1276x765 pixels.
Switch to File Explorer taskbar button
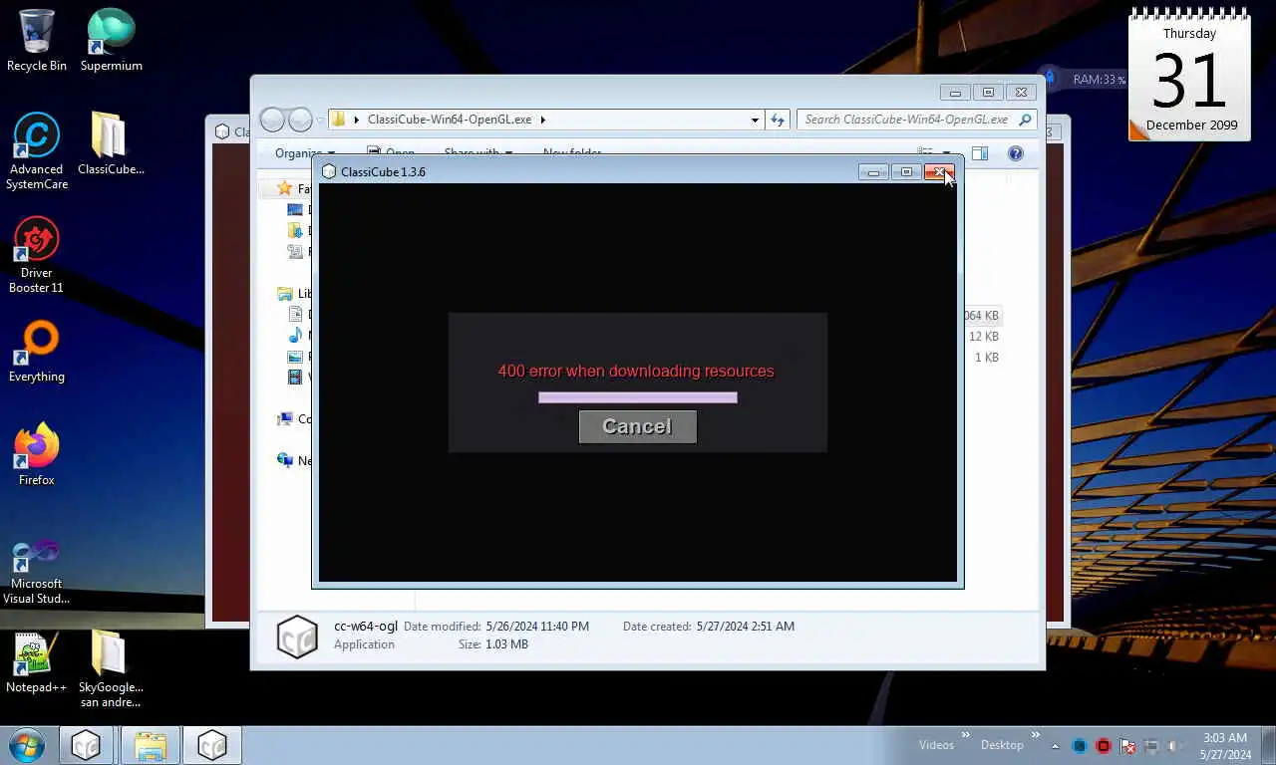tap(150, 745)
